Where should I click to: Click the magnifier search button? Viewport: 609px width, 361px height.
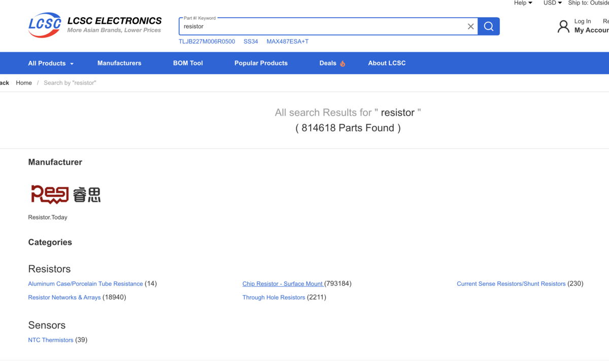click(x=489, y=26)
